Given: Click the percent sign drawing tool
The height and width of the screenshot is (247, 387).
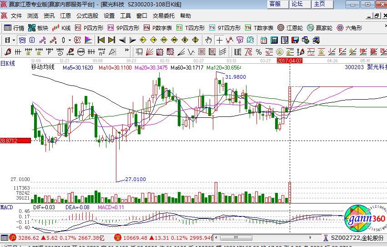Looking at the screenshot, I should [x=258, y=51].
